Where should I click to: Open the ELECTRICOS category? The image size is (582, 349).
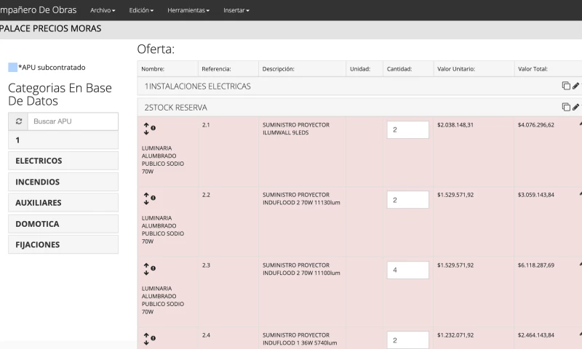pyautogui.click(x=63, y=161)
